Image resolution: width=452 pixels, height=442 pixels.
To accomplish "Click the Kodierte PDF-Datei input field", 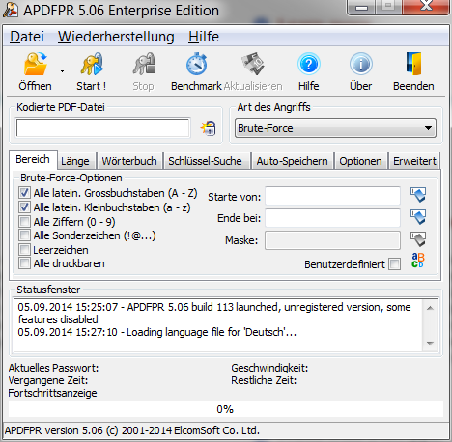I will pyautogui.click(x=103, y=128).
